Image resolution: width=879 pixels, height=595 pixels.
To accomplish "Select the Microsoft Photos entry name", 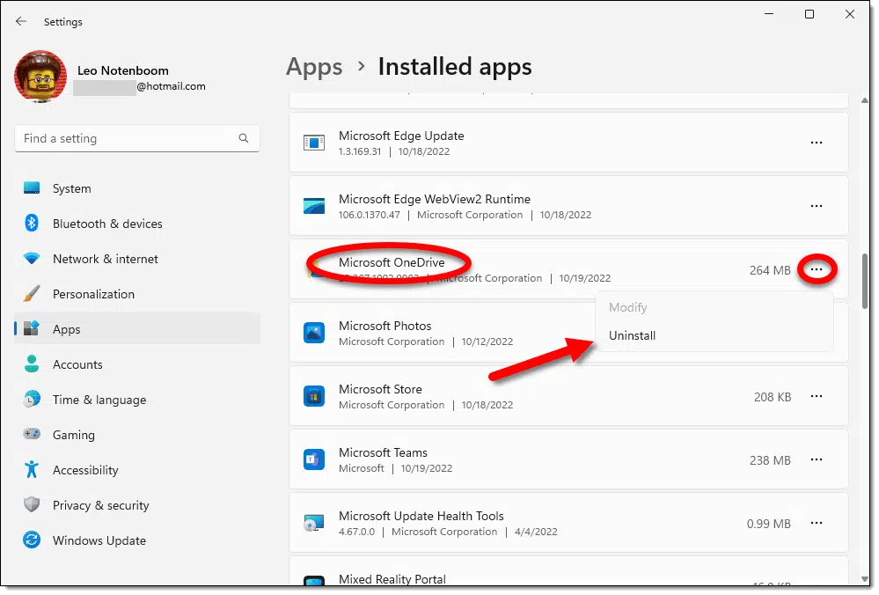I will click(x=385, y=327).
